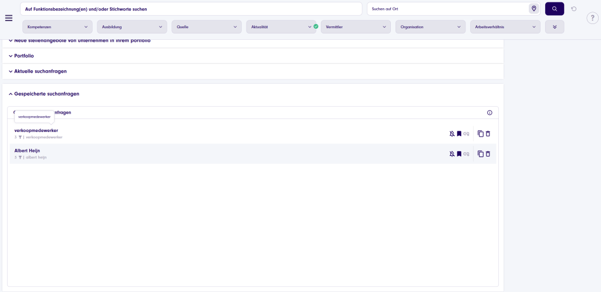Click the Suchen auf Ort field
Screen dimensions: 601x292
click(x=446, y=9)
